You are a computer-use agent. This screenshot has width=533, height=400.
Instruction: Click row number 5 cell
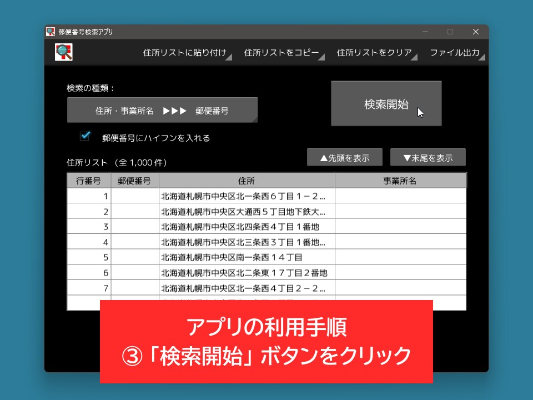coord(89,257)
